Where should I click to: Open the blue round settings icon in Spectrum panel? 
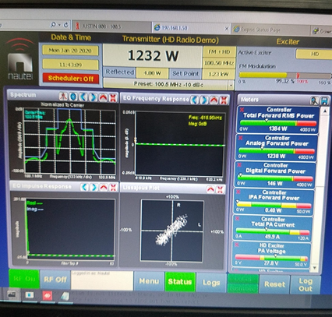point(73,97)
